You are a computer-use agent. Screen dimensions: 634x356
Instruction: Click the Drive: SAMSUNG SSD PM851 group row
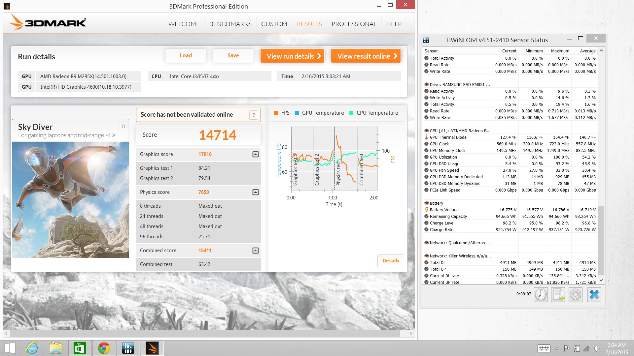(510, 84)
